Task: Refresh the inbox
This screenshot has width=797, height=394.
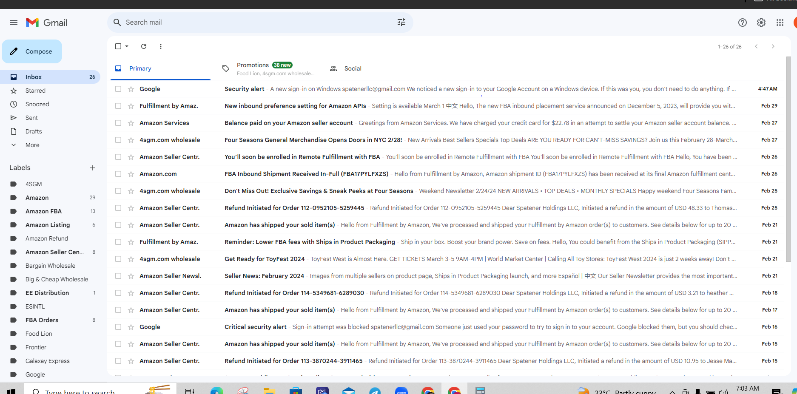Action: click(x=144, y=46)
